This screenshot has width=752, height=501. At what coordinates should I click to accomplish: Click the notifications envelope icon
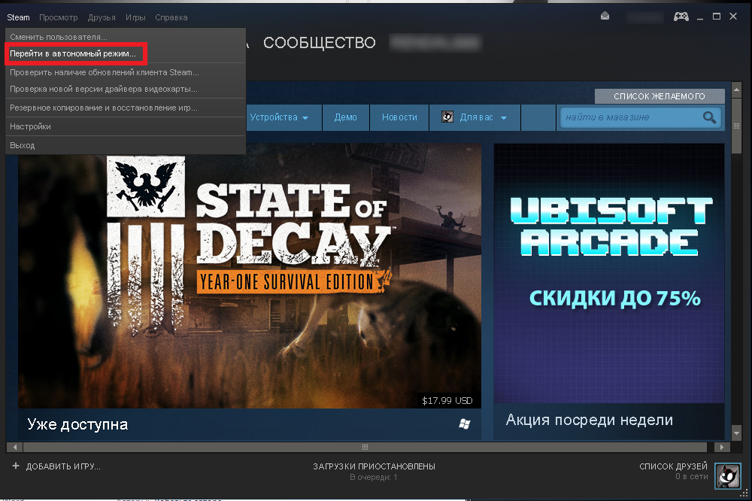click(x=605, y=17)
